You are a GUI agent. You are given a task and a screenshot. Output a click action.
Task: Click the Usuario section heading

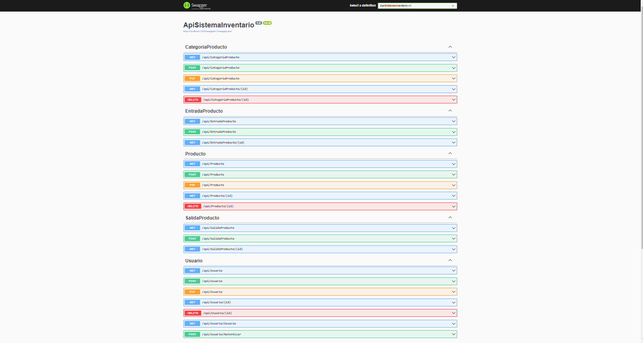[x=194, y=261]
